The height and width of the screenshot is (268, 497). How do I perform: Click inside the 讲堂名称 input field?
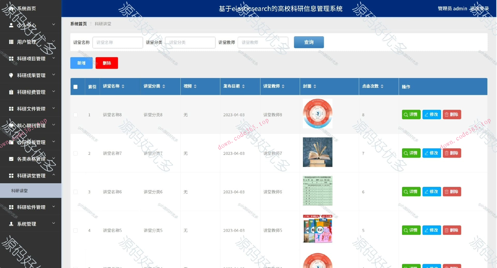pyautogui.click(x=118, y=42)
